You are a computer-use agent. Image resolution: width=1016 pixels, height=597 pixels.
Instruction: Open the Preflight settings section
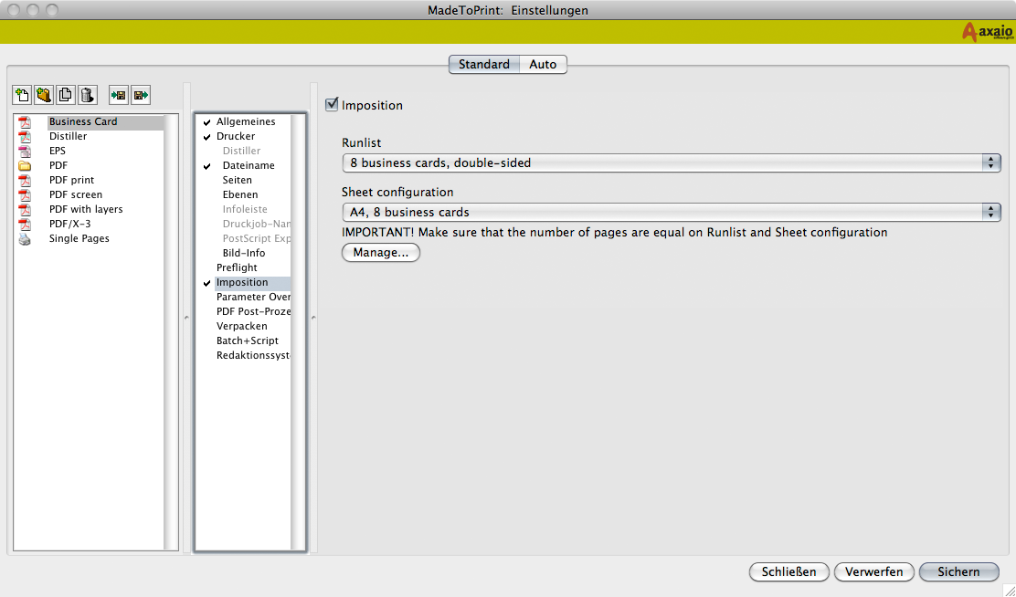tap(238, 268)
